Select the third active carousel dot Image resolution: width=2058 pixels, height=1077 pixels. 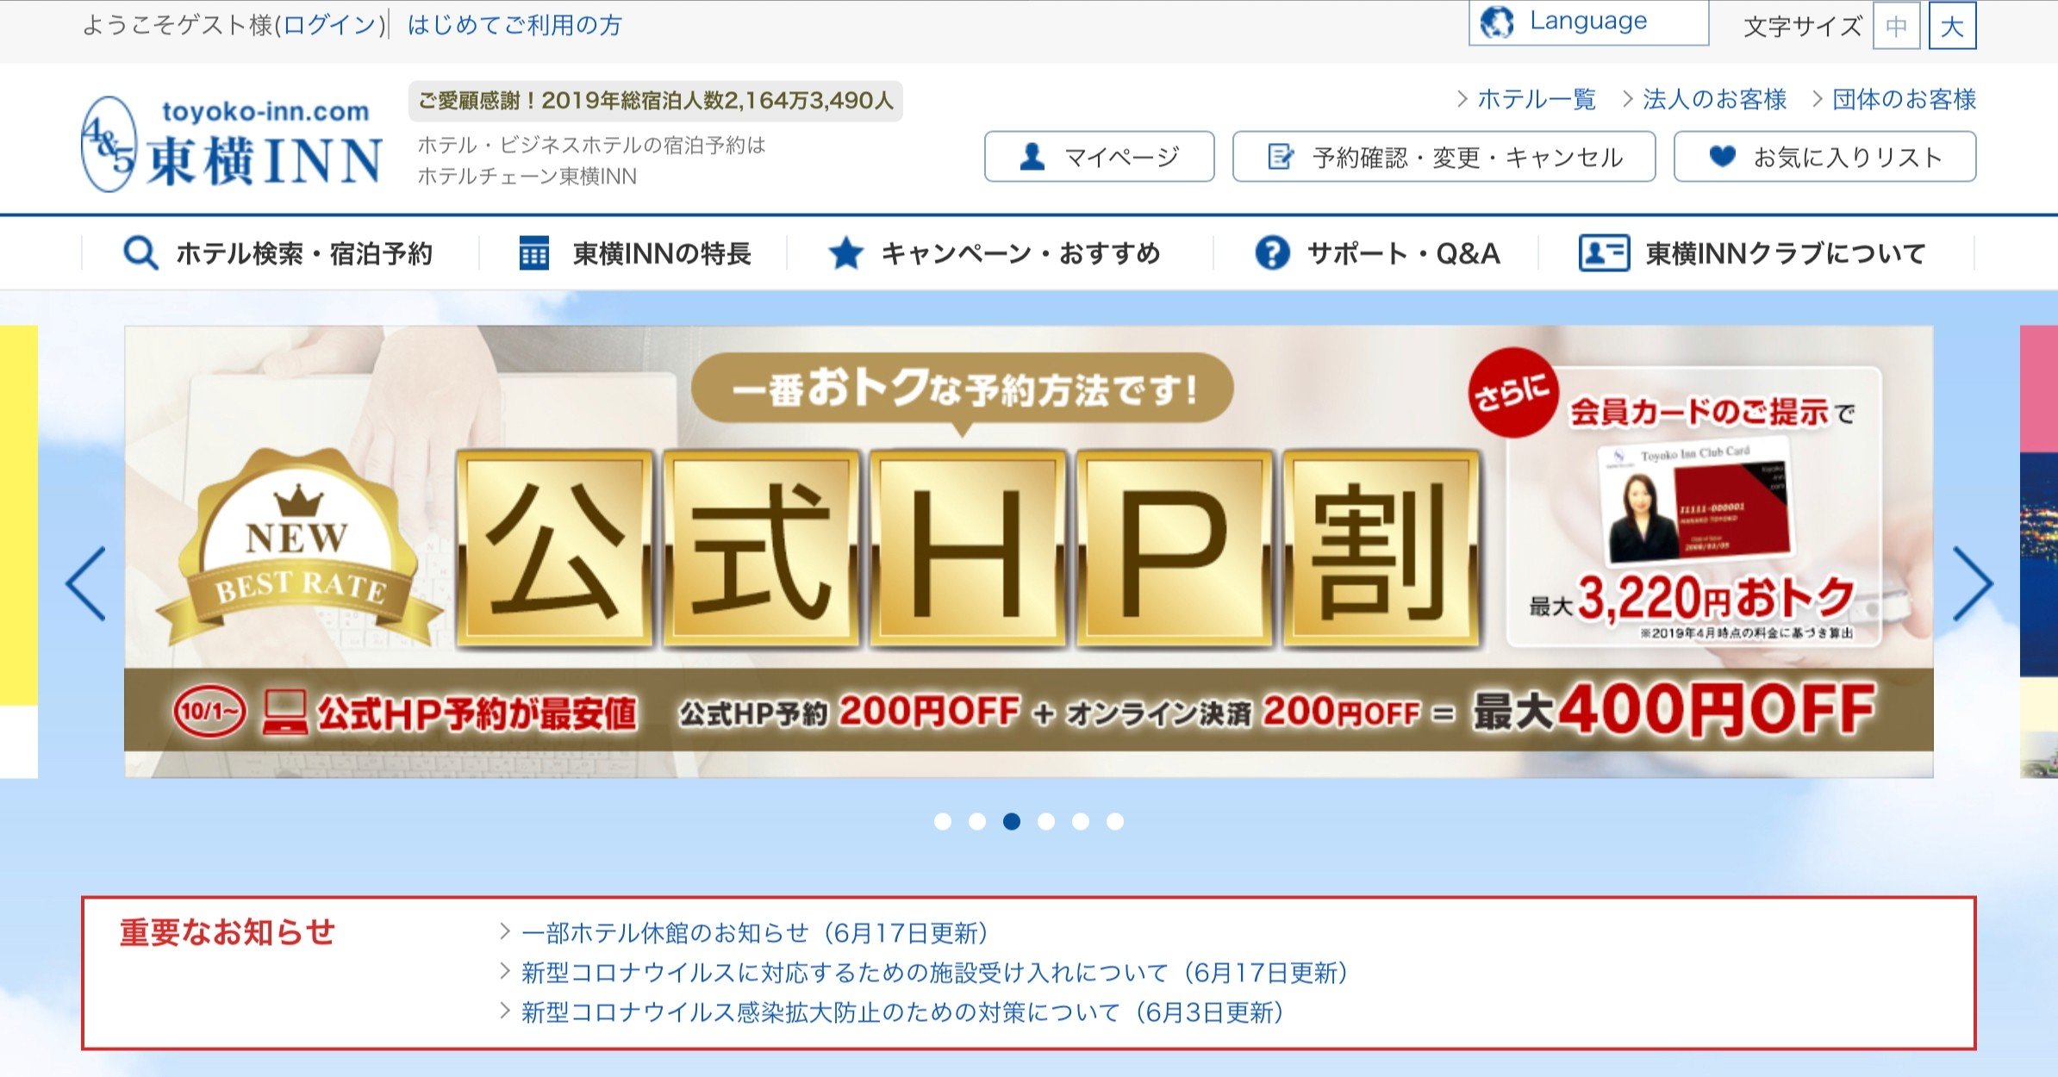(x=1012, y=821)
